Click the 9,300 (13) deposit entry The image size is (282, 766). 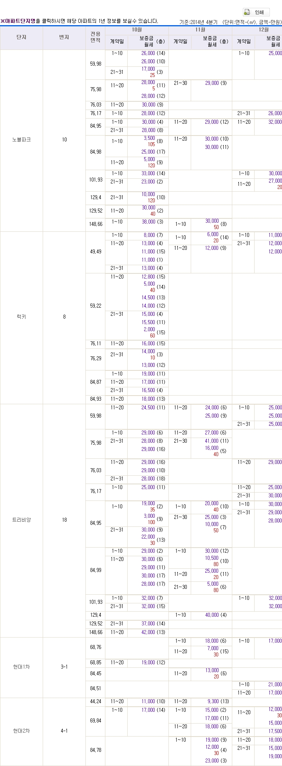click(x=218, y=702)
